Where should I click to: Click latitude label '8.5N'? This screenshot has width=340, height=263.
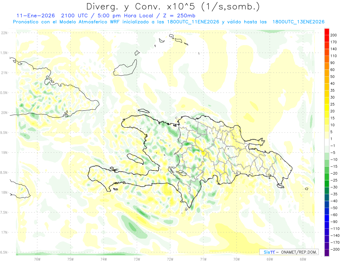pyautogui.click(x=4, y=172)
